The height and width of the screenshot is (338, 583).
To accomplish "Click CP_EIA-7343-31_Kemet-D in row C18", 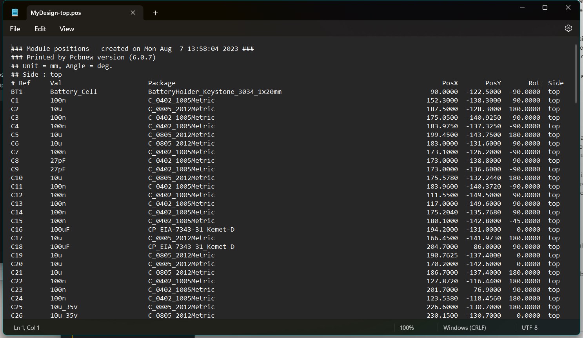I will coord(191,246).
